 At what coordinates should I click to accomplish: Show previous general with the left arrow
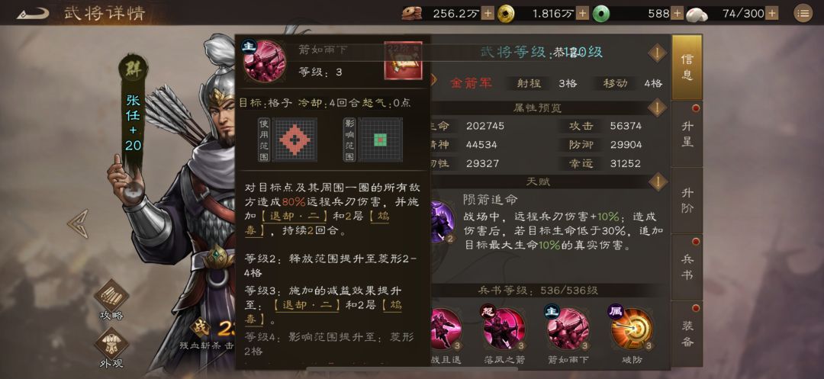click(x=78, y=224)
